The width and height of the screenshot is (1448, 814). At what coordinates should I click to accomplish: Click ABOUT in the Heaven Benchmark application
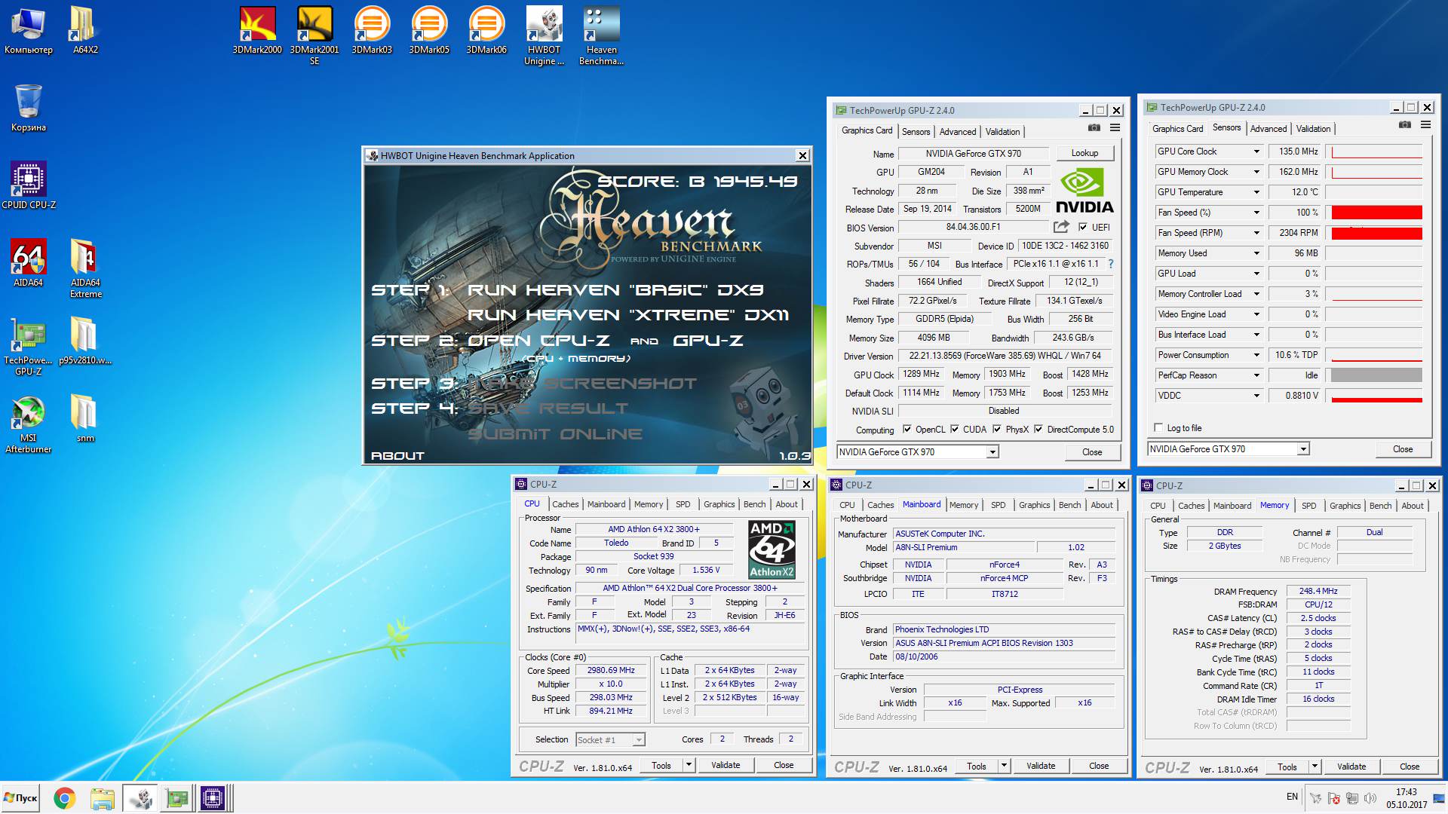[x=397, y=456]
